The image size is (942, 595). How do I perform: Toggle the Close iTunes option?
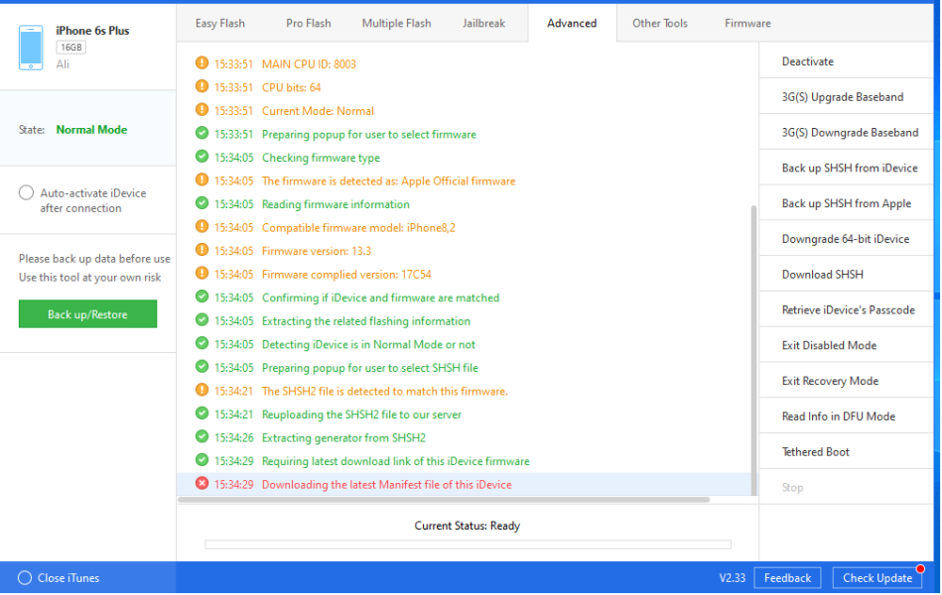[x=25, y=578]
